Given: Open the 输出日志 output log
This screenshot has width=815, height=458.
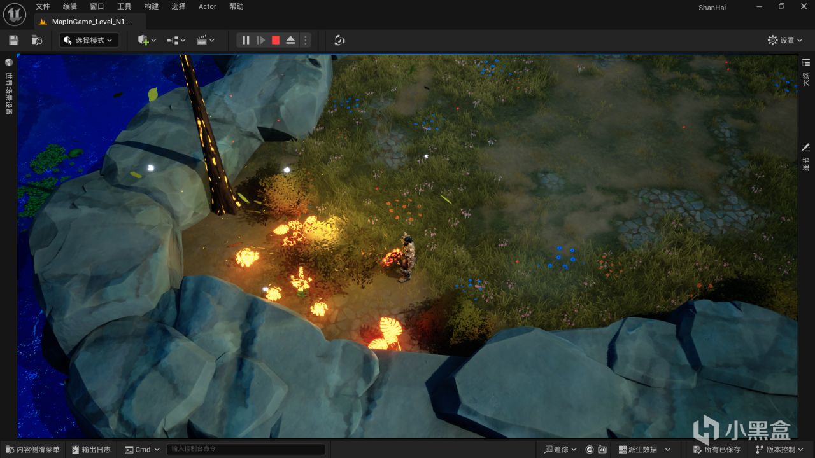Looking at the screenshot, I should [x=91, y=450].
